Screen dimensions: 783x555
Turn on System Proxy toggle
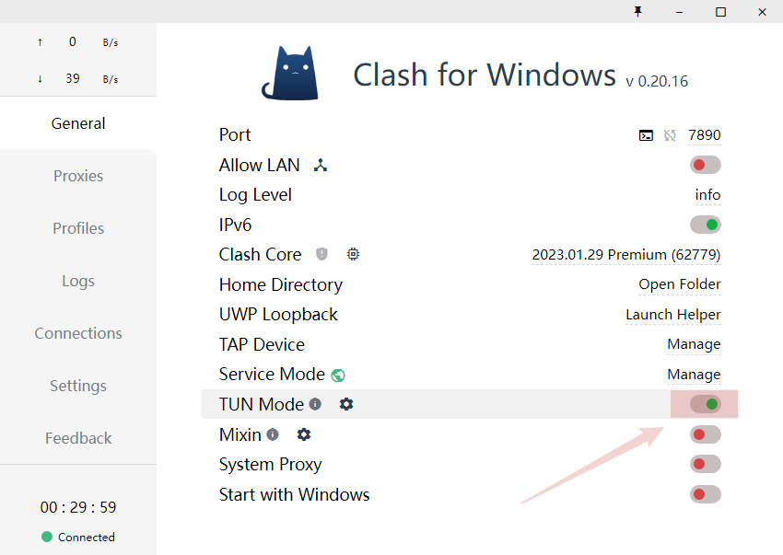tap(705, 464)
